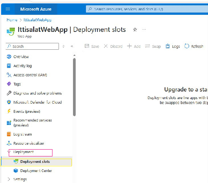This screenshot has height=183, width=208.
Task: Click the Microsoft Azure brand title
Action: pyautogui.click(x=36, y=9)
